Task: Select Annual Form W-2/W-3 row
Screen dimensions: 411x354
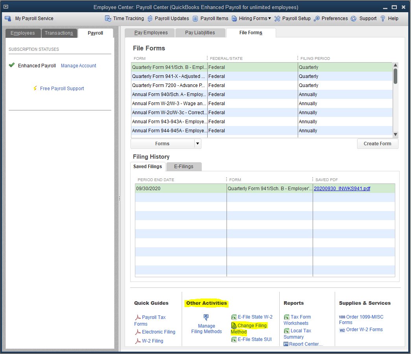Action: (262, 104)
